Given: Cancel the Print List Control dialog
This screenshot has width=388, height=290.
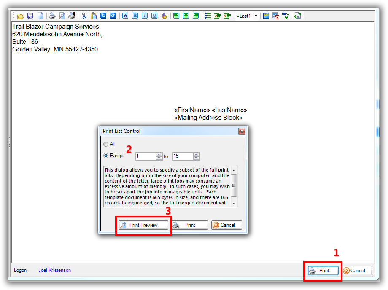Looking at the screenshot, I should (x=226, y=225).
